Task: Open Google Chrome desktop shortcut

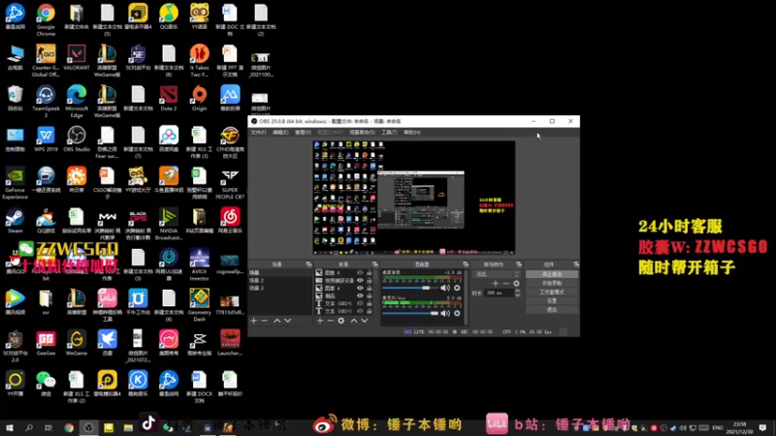Action: pyautogui.click(x=46, y=19)
